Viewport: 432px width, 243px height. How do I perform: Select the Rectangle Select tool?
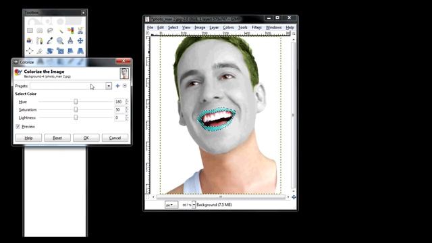30,30
